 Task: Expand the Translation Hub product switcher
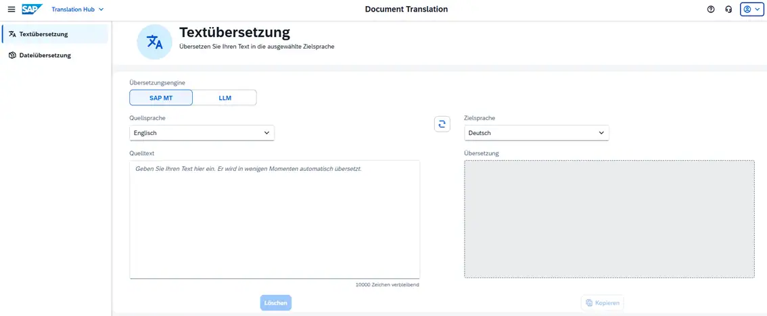(78, 9)
